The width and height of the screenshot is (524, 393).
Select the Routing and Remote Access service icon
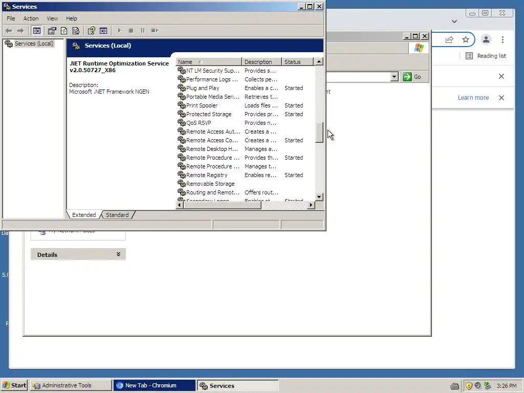[x=182, y=192]
